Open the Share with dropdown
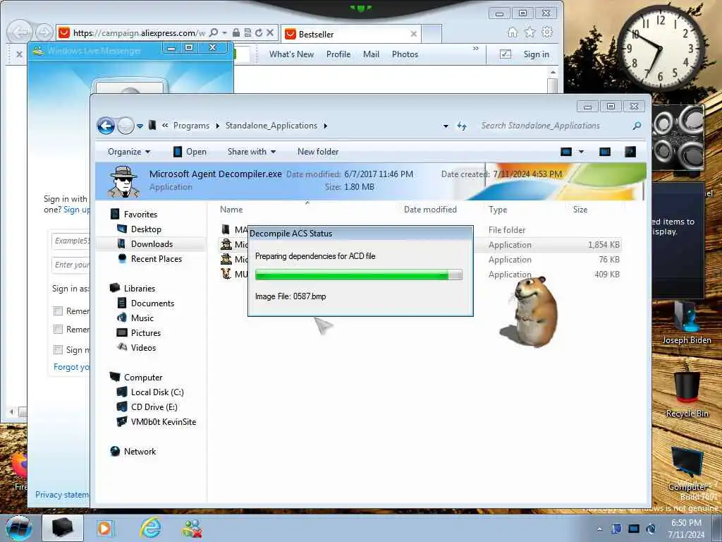This screenshot has width=722, height=542. (252, 152)
